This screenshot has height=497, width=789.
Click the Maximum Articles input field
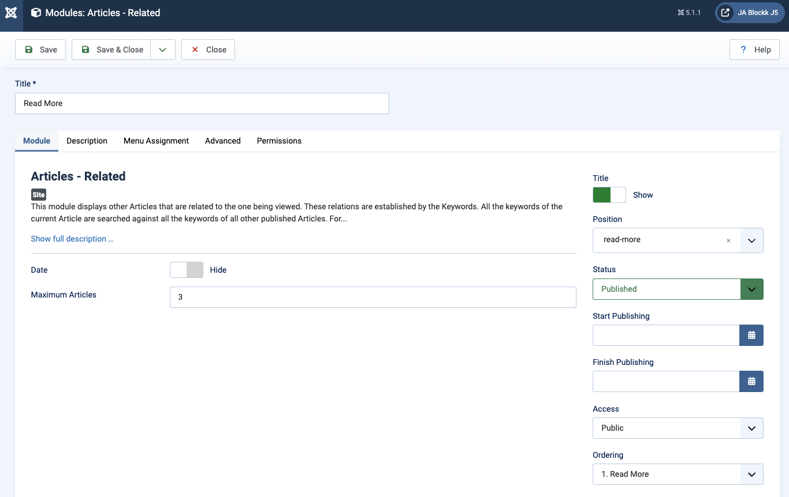373,297
